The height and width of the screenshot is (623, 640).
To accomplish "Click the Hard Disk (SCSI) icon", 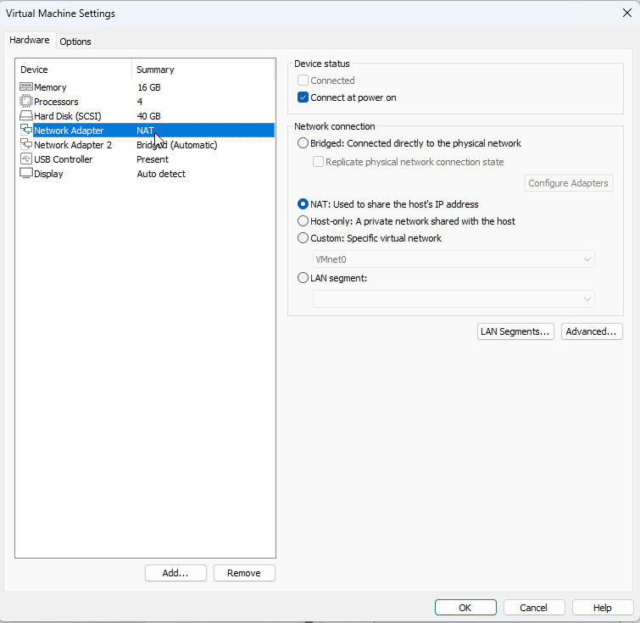I will click(x=26, y=116).
